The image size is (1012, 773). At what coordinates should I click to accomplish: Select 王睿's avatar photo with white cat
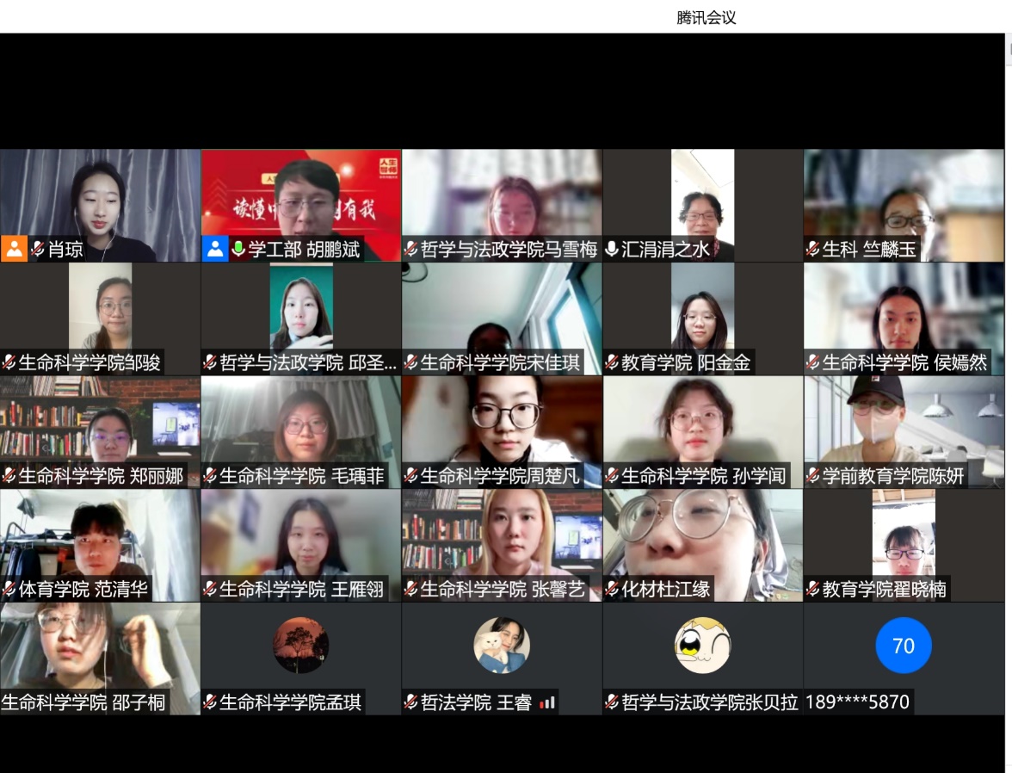click(x=502, y=646)
